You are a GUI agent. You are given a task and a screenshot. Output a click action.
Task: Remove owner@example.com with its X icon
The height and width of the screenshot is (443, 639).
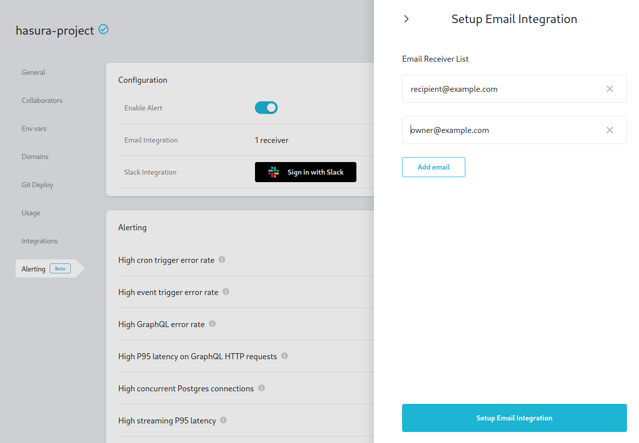610,130
